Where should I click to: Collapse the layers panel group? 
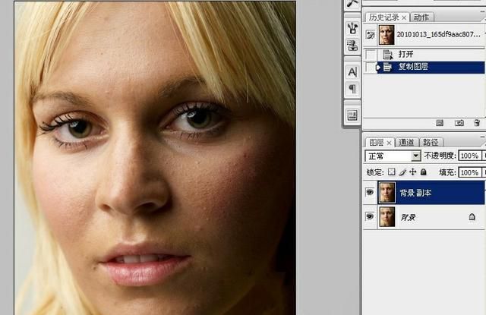pos(483,137)
